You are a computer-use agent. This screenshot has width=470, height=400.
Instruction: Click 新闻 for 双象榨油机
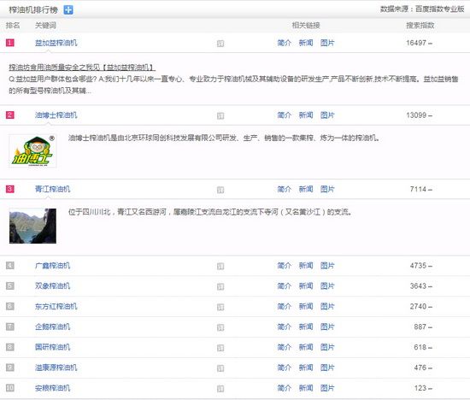point(306,286)
